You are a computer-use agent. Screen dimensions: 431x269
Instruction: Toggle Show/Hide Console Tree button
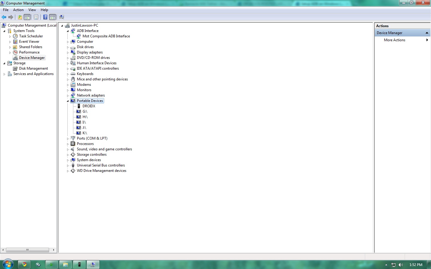27,17
